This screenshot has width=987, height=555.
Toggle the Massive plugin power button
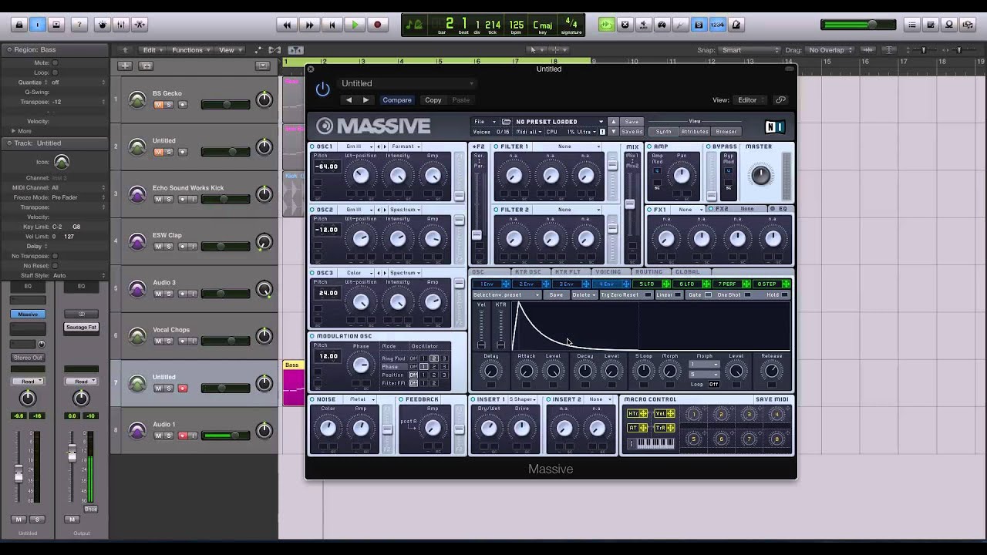click(x=322, y=89)
